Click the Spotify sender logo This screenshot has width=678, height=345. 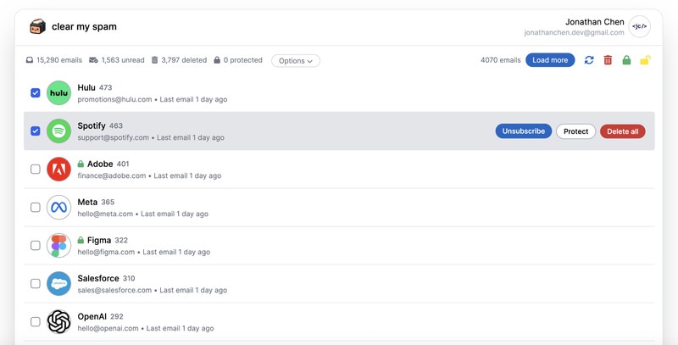click(58, 131)
